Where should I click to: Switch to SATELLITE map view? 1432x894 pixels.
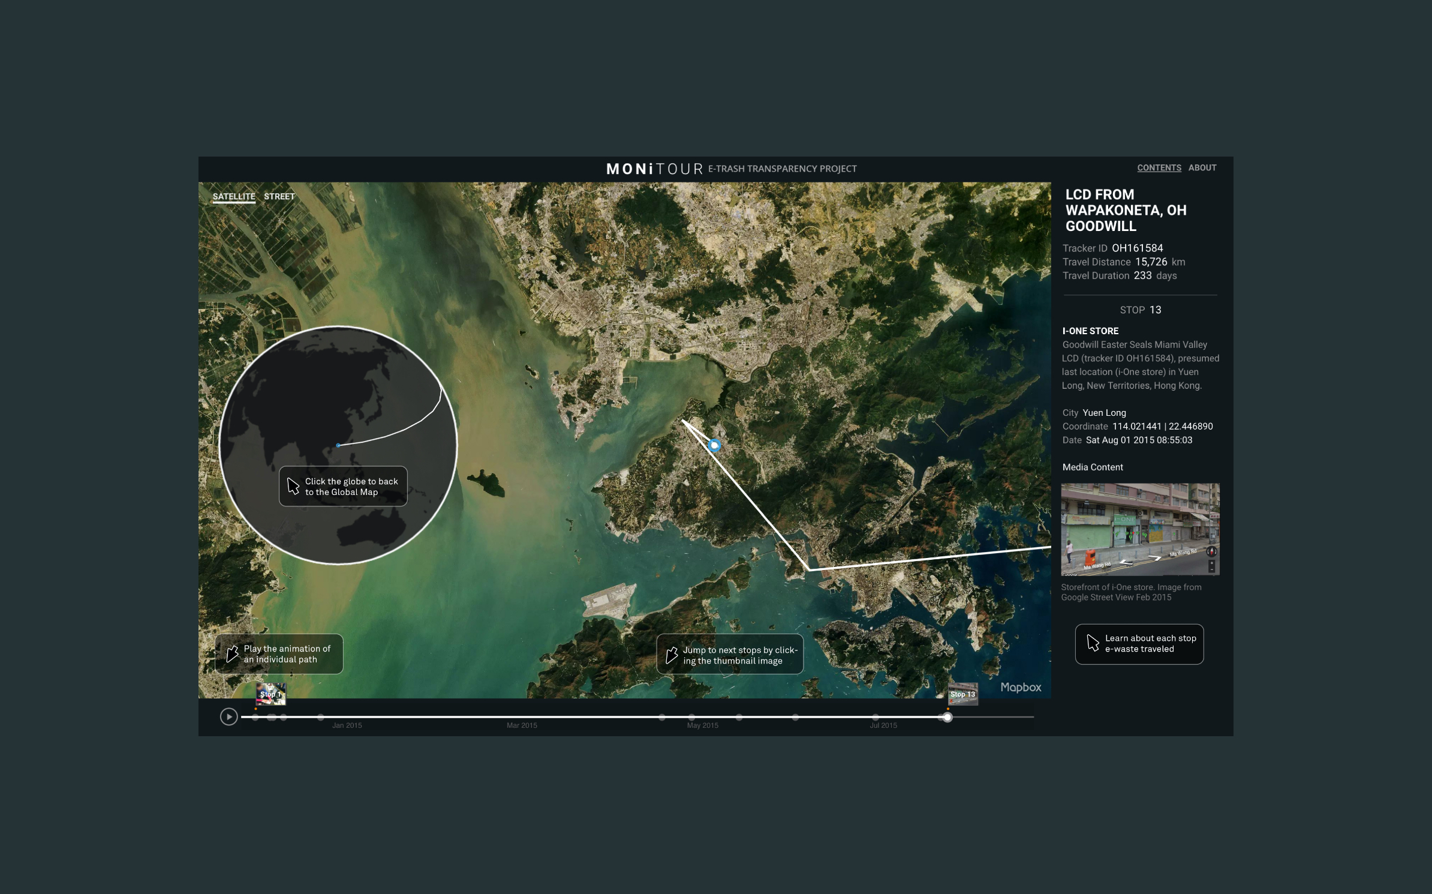(x=234, y=196)
